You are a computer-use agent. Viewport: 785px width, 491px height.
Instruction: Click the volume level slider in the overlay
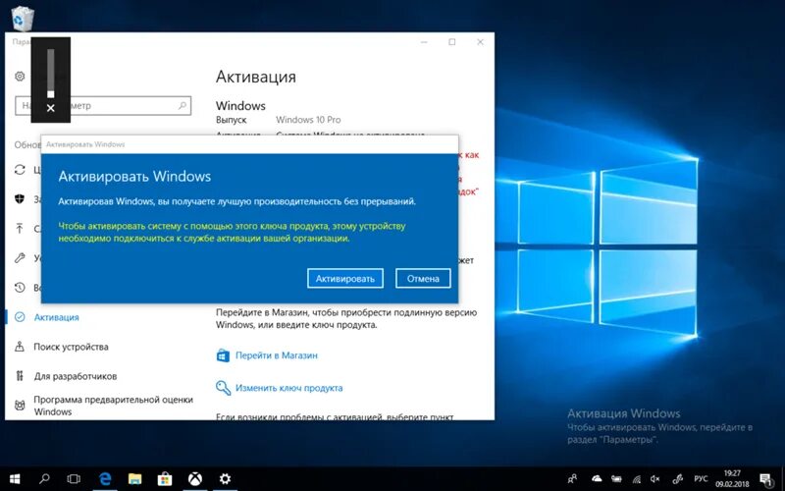pyautogui.click(x=51, y=73)
